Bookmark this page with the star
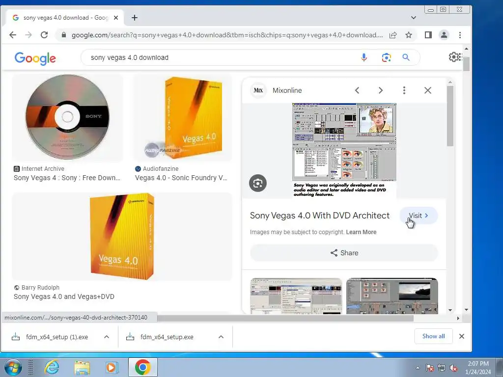 409,35
